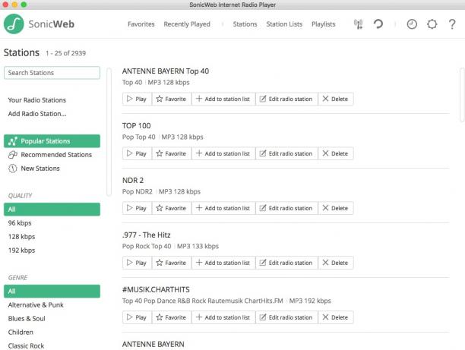Edit #MUSIK.CHARTHITS radio station
Image resolution: width=465 pixels, height=350 pixels.
click(286, 317)
